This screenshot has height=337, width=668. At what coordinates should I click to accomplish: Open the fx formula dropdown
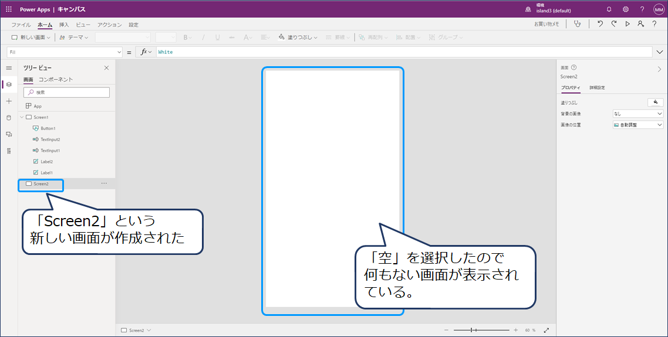[x=146, y=52]
